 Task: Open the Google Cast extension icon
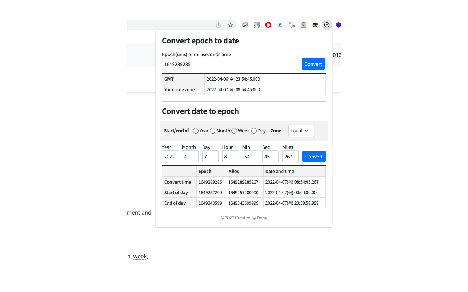245,24
